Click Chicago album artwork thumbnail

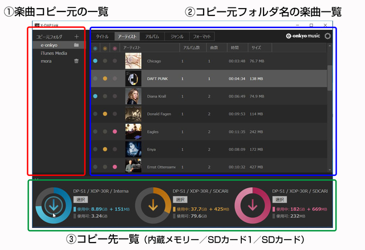coord(133,61)
